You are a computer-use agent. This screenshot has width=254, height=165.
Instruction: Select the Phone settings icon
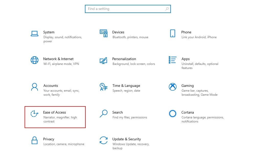click(x=173, y=33)
